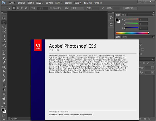
Task: Open the Filter (滤镜) menu
Action: pyautogui.click(x=68, y=3)
